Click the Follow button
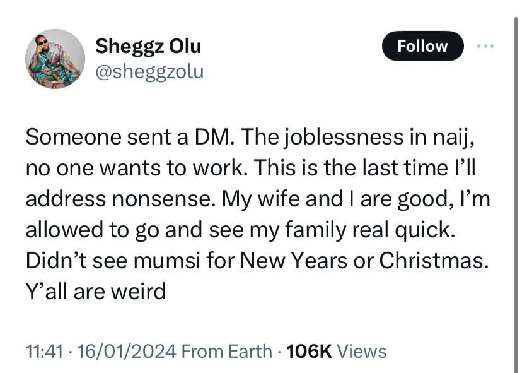The width and height of the screenshot is (522, 373). (x=422, y=46)
